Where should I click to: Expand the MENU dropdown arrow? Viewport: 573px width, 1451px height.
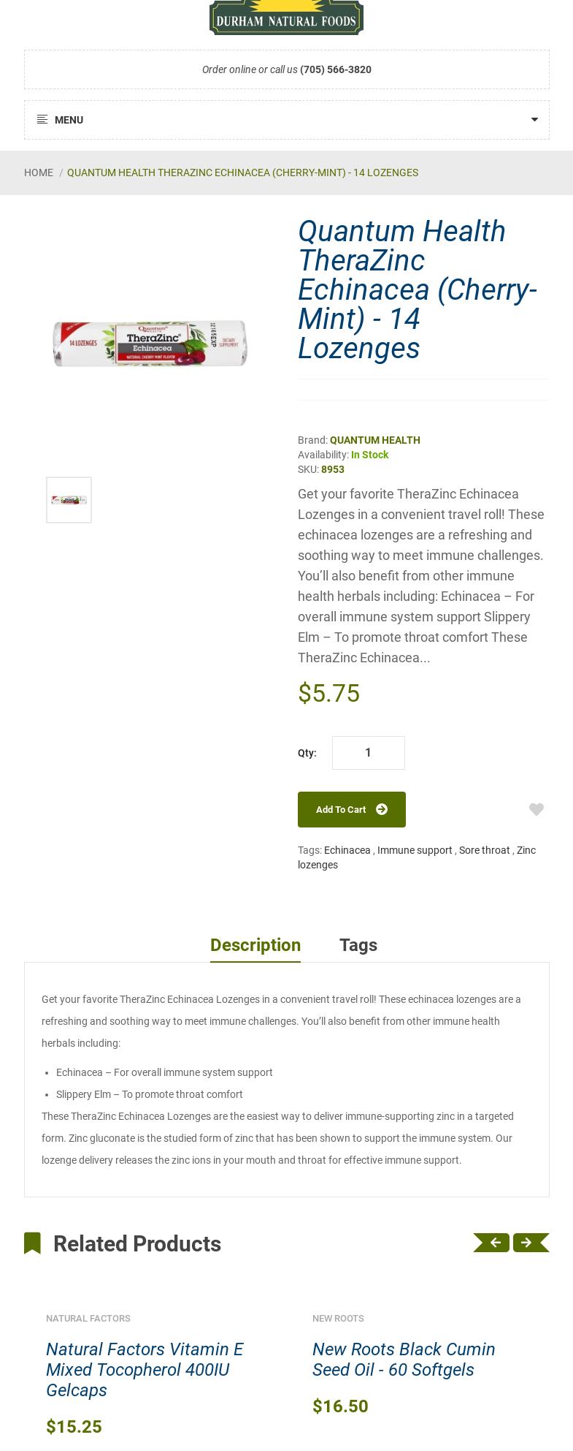pos(534,120)
